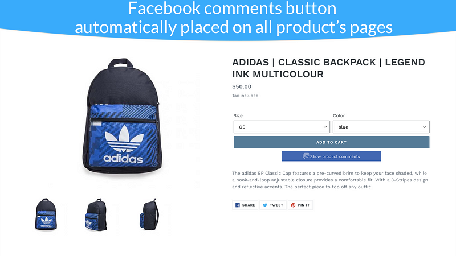The image size is (456, 256).
Task: Click the Pinterest icon in Pin It
Action: point(293,205)
